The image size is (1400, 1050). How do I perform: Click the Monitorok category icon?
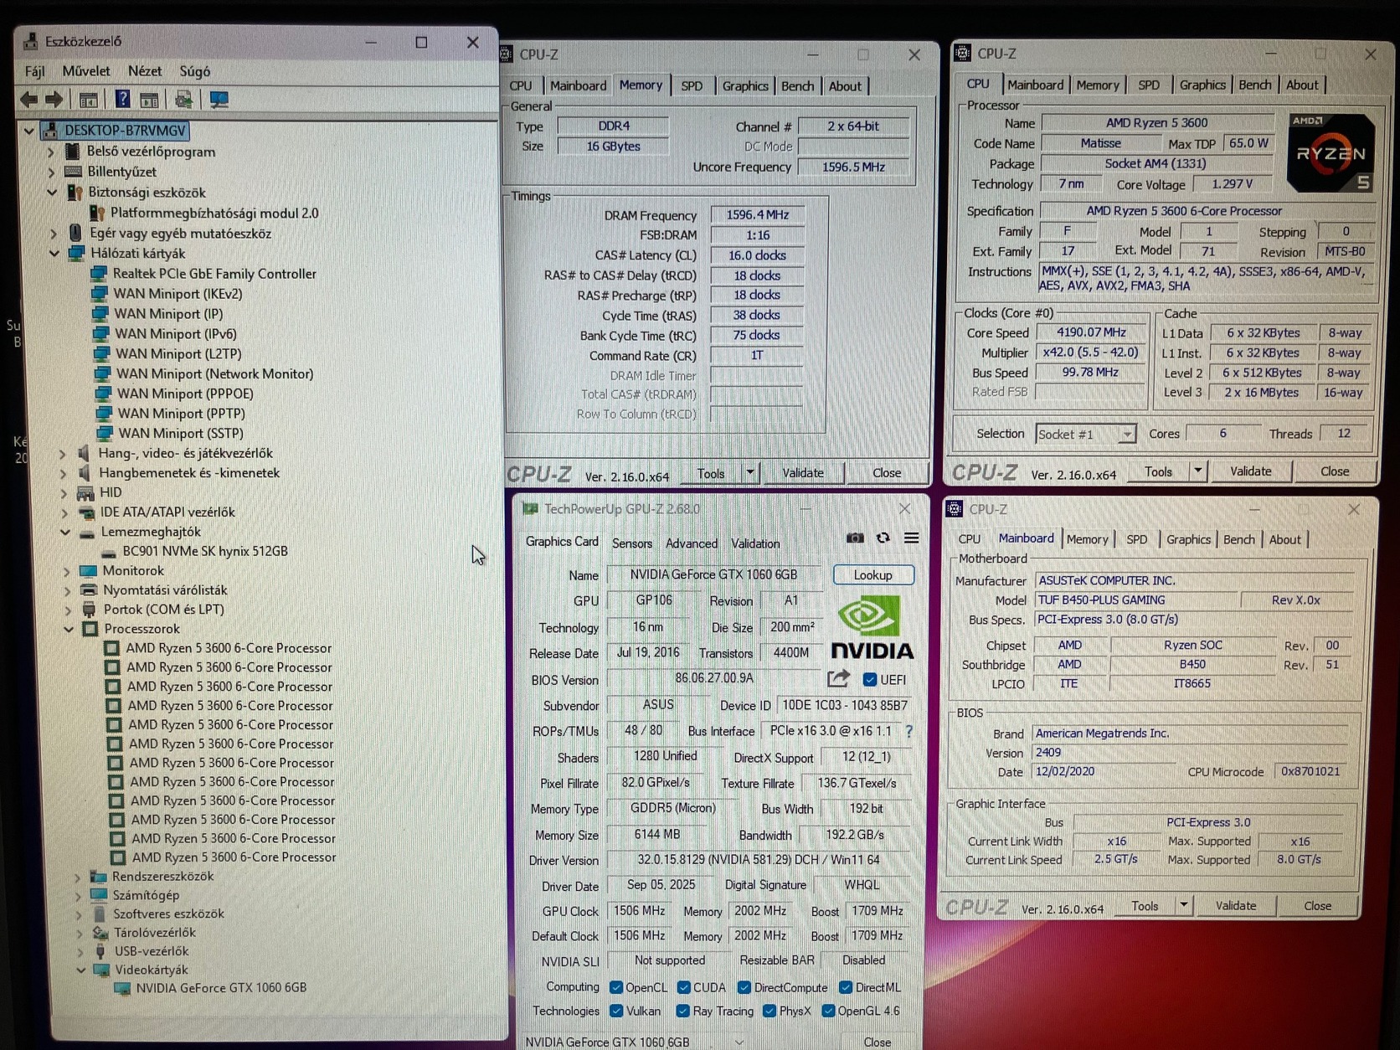(x=89, y=571)
